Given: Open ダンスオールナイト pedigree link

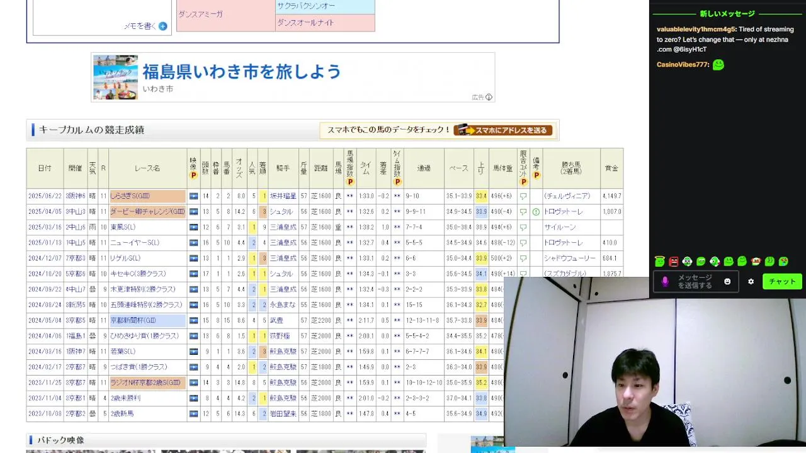Looking at the screenshot, I should [x=306, y=22].
